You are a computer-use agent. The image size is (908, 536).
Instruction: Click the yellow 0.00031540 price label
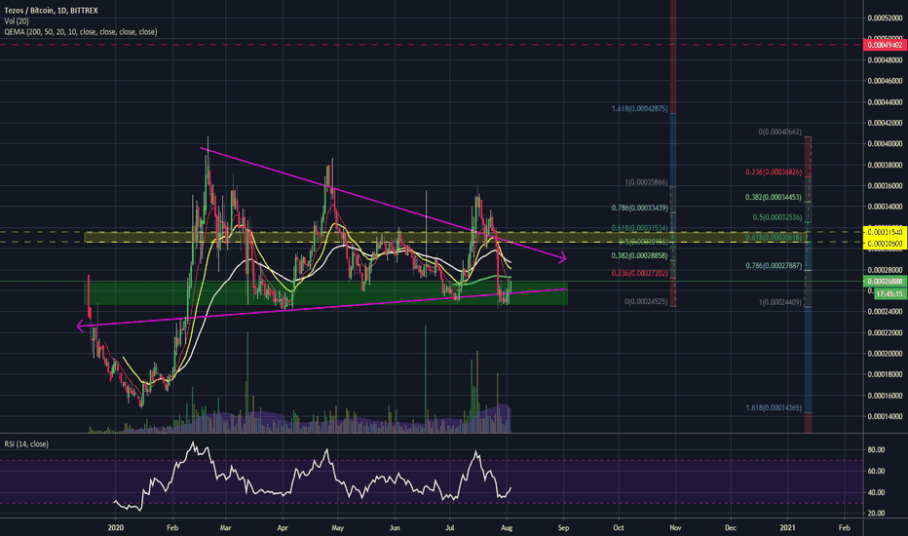885,232
